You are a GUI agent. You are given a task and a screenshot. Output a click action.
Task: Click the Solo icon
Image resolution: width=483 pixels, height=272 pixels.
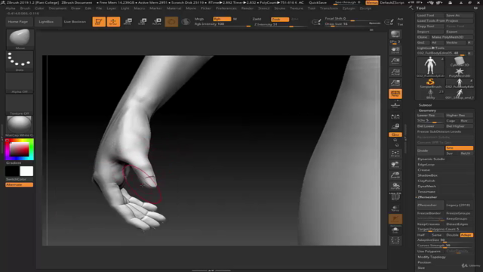pyautogui.click(x=395, y=230)
